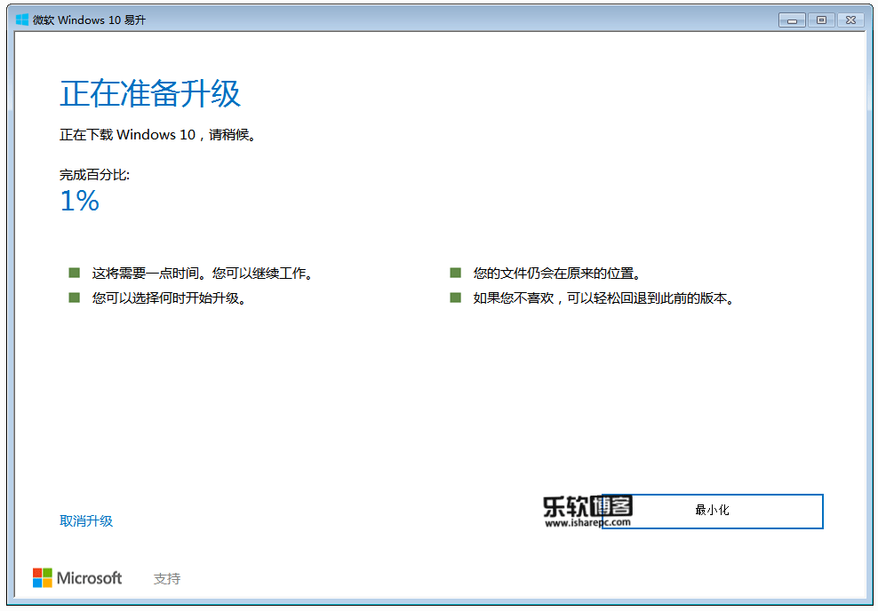
Task: Click green bullet beside "您的文件仍会在原来的位置"
Action: [x=456, y=273]
